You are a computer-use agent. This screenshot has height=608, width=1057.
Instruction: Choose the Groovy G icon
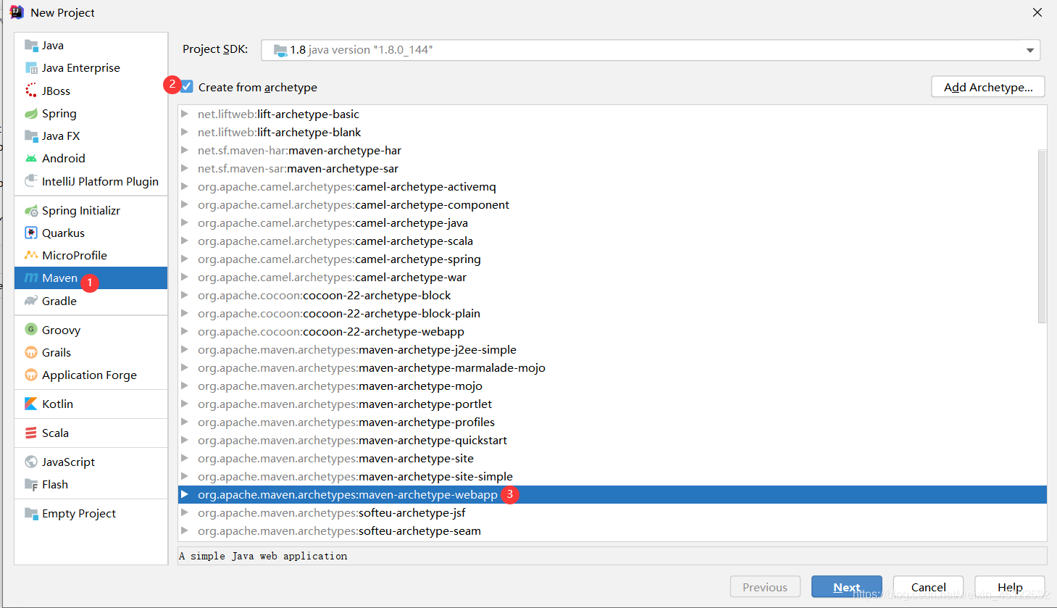coord(31,330)
